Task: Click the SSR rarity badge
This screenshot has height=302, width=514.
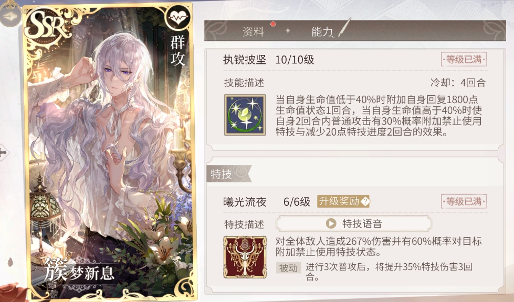Action: [48, 25]
